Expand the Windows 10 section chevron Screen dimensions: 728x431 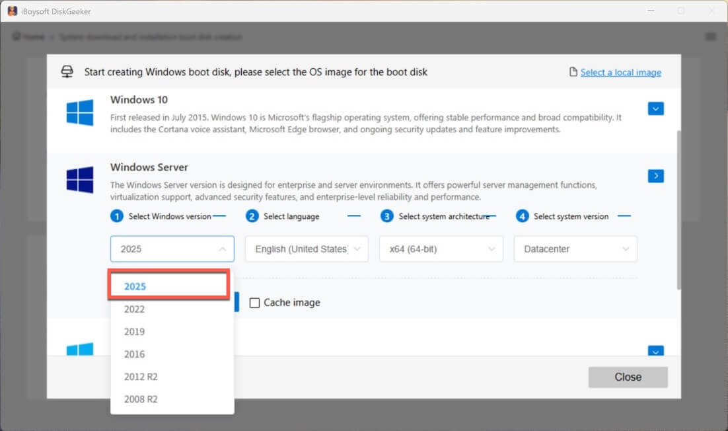point(655,108)
